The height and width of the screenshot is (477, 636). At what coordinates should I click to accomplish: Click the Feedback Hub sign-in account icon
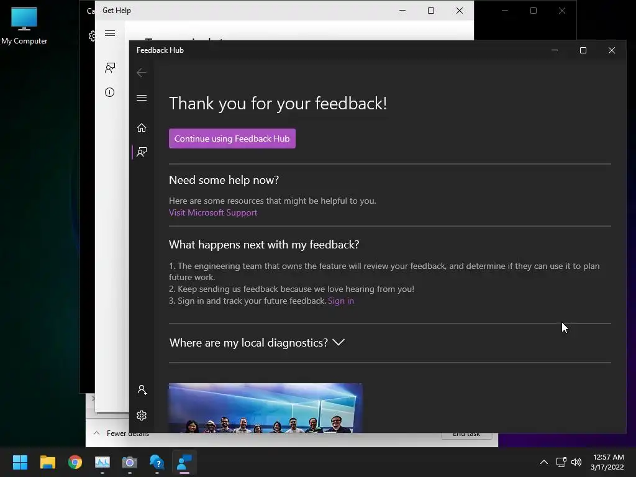(142, 390)
